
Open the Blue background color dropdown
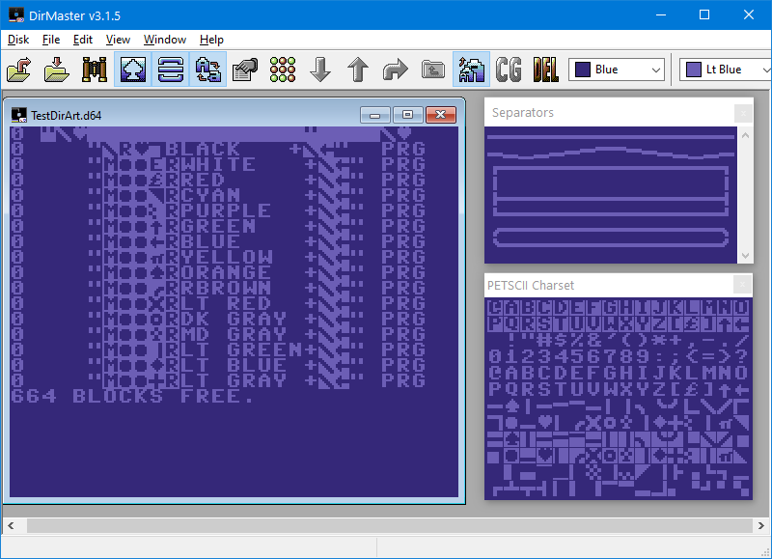(617, 70)
